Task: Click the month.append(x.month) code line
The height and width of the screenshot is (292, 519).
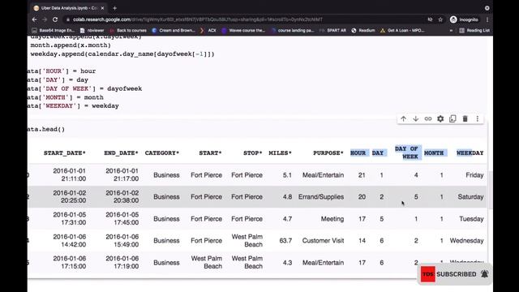Action: coord(71,45)
